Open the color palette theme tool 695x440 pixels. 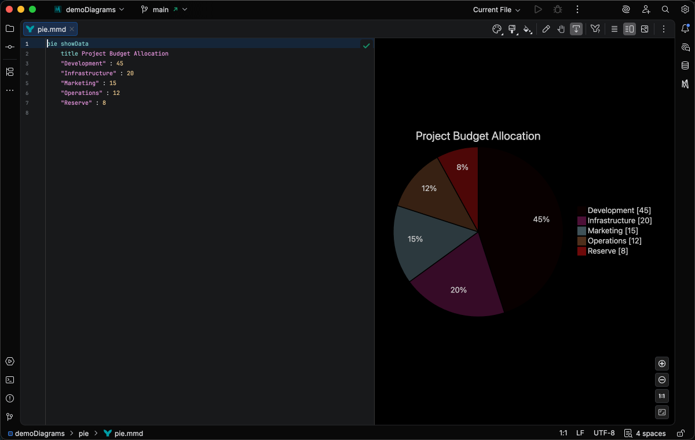tap(497, 29)
